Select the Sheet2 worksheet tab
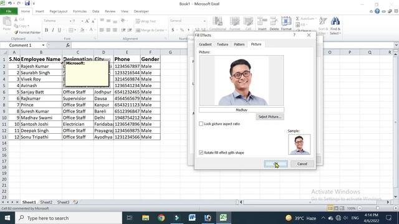 pos(46,202)
